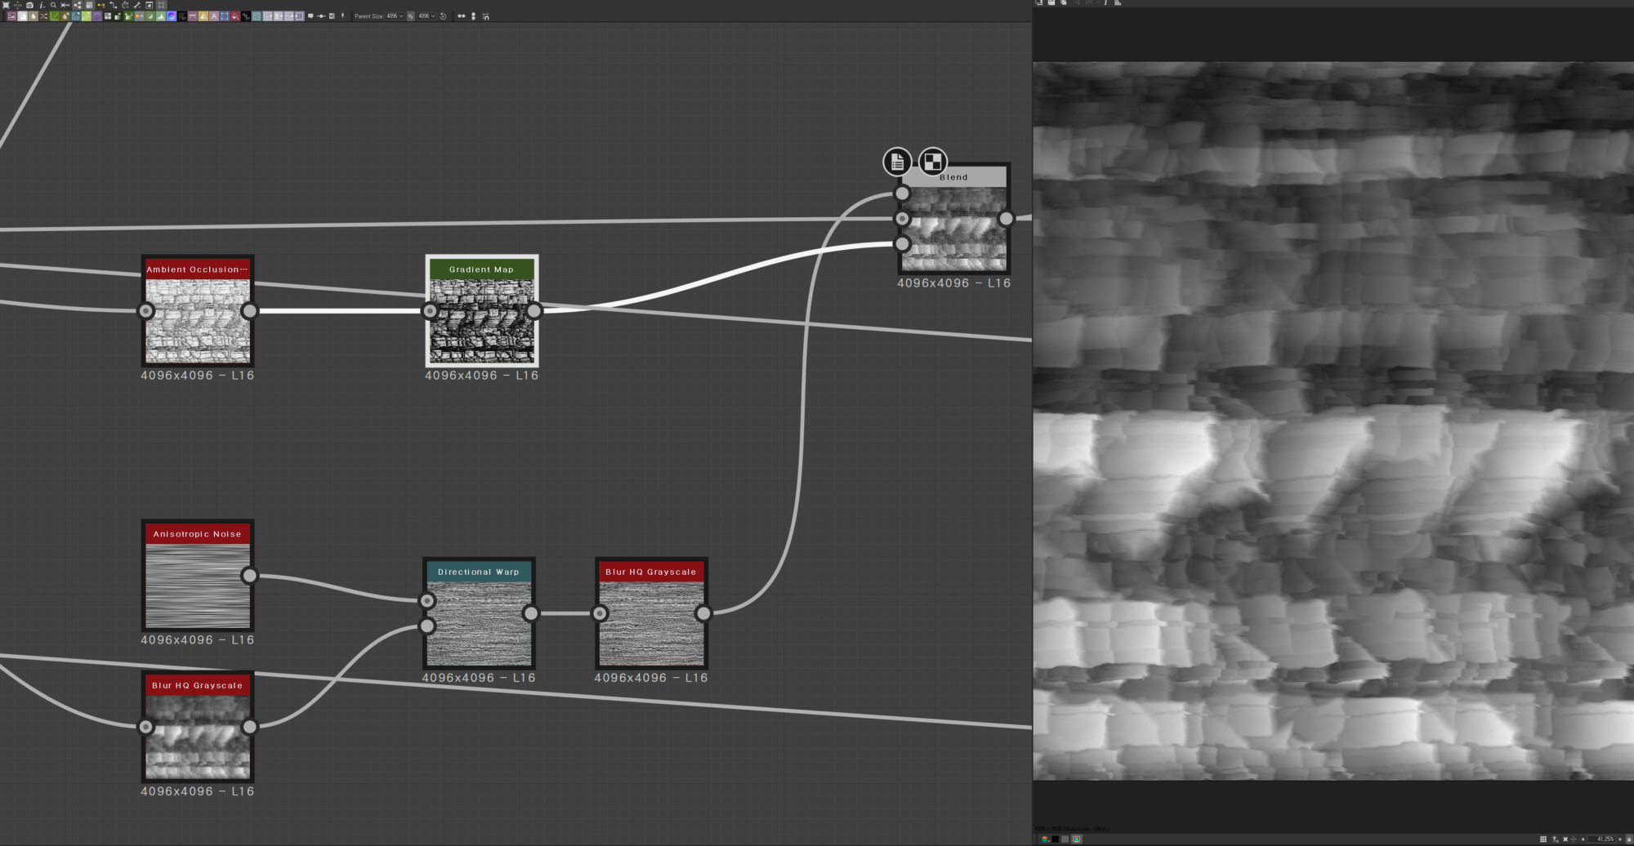Click the fit graph to view icon

(6, 5)
